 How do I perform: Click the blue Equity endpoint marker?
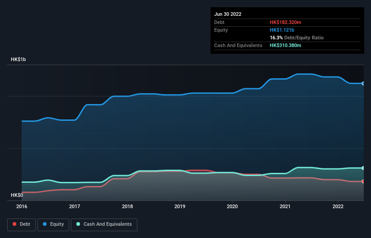click(363, 83)
